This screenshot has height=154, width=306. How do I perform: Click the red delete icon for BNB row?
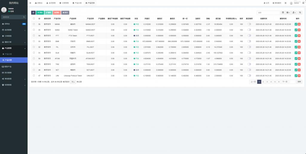click(x=299, y=41)
